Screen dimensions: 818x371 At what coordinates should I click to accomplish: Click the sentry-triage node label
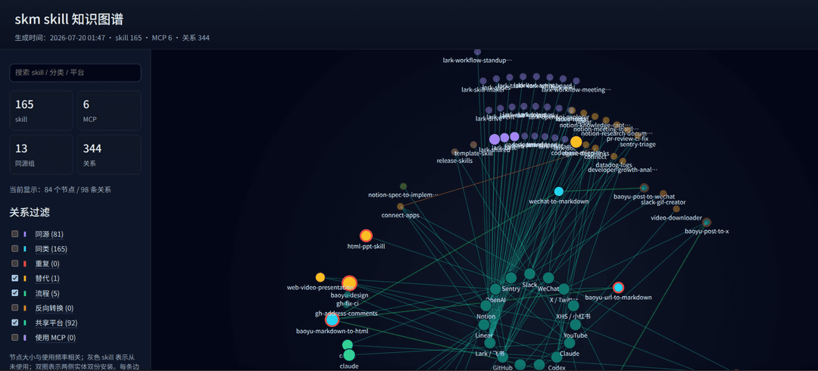[638, 145]
